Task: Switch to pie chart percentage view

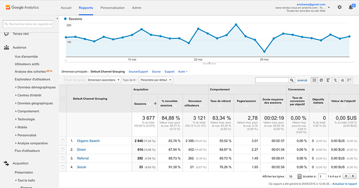Action: [x=321, y=80]
